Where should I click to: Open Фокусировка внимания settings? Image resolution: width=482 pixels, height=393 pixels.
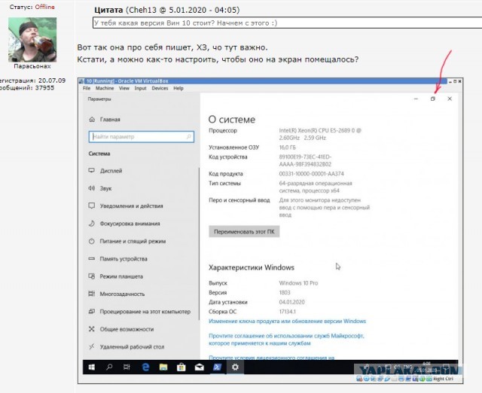(x=124, y=224)
